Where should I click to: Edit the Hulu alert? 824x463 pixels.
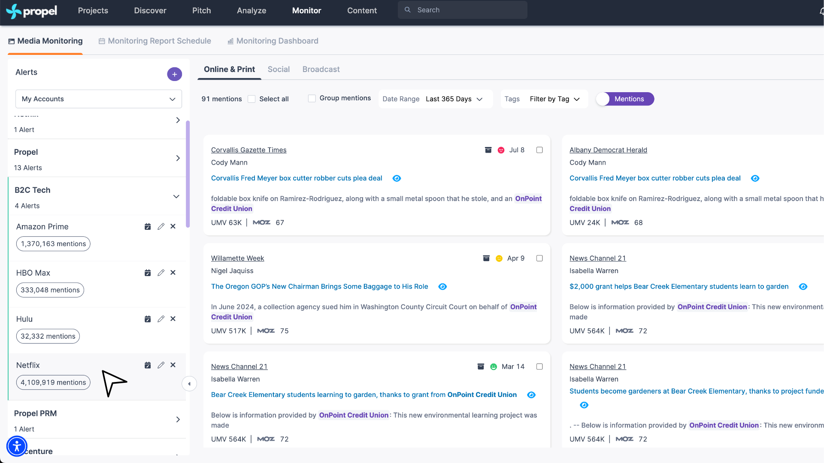point(161,319)
